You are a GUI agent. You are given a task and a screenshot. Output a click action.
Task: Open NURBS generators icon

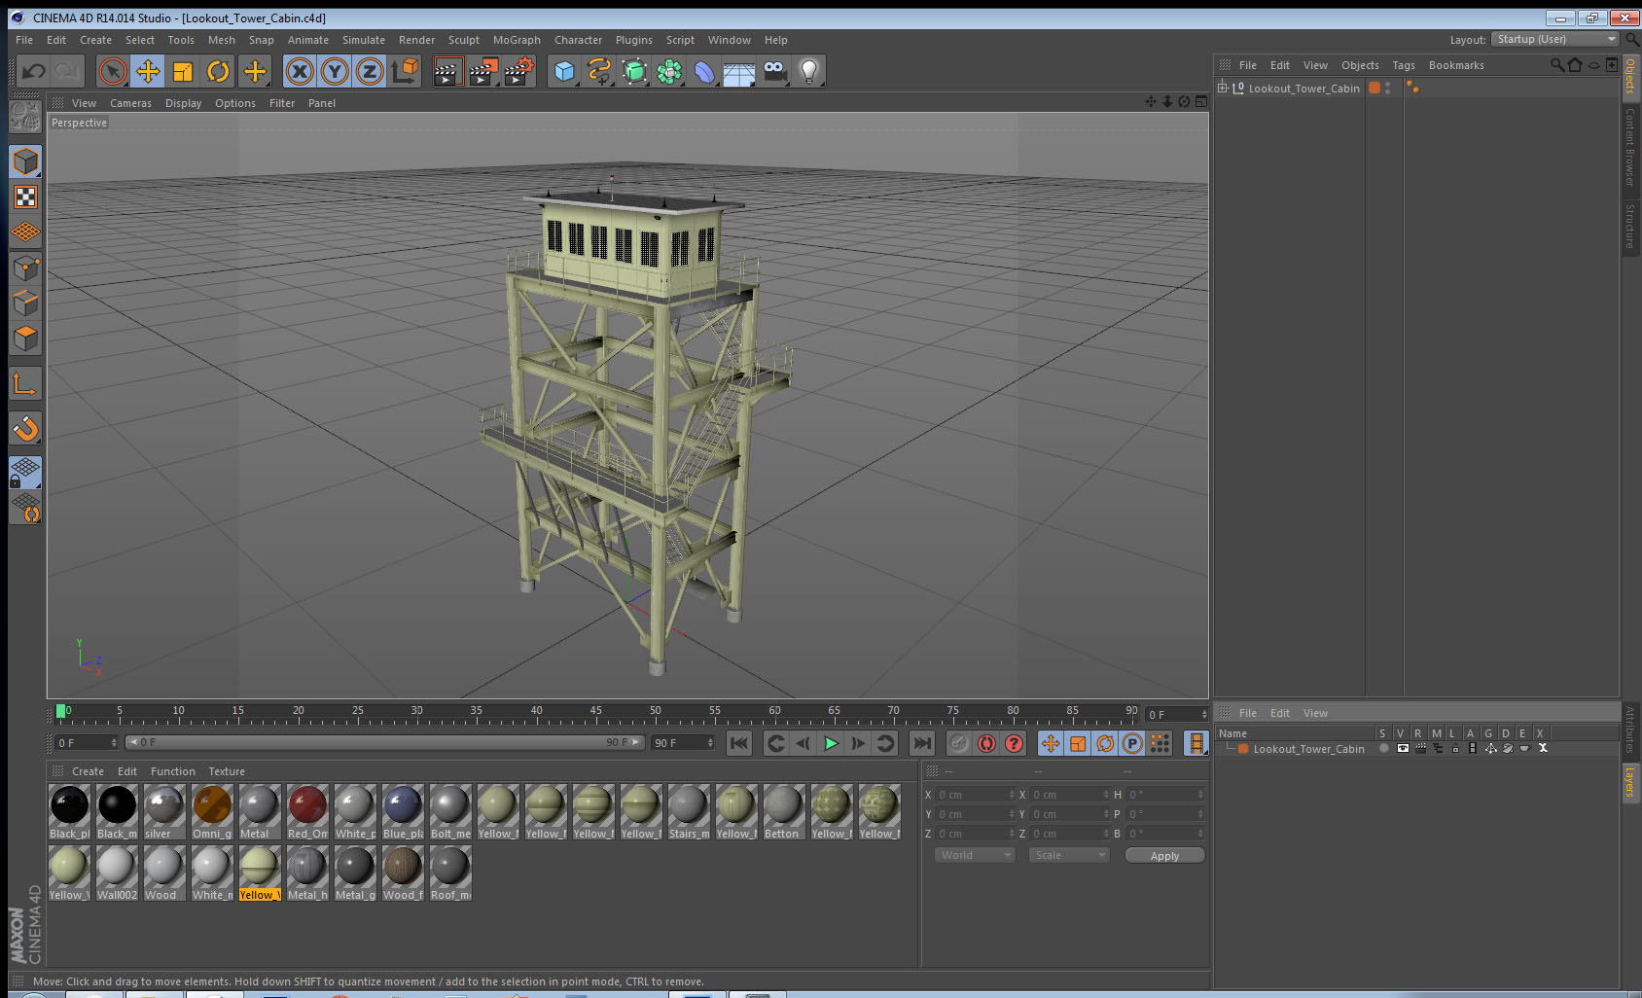[634, 71]
